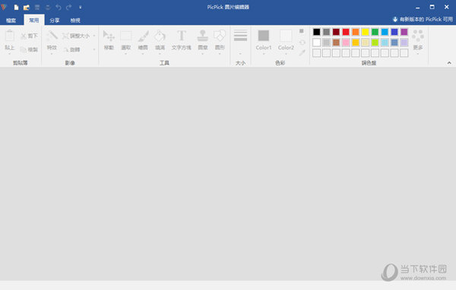Open the Size (大小) dropdown arrow

(x=240, y=54)
